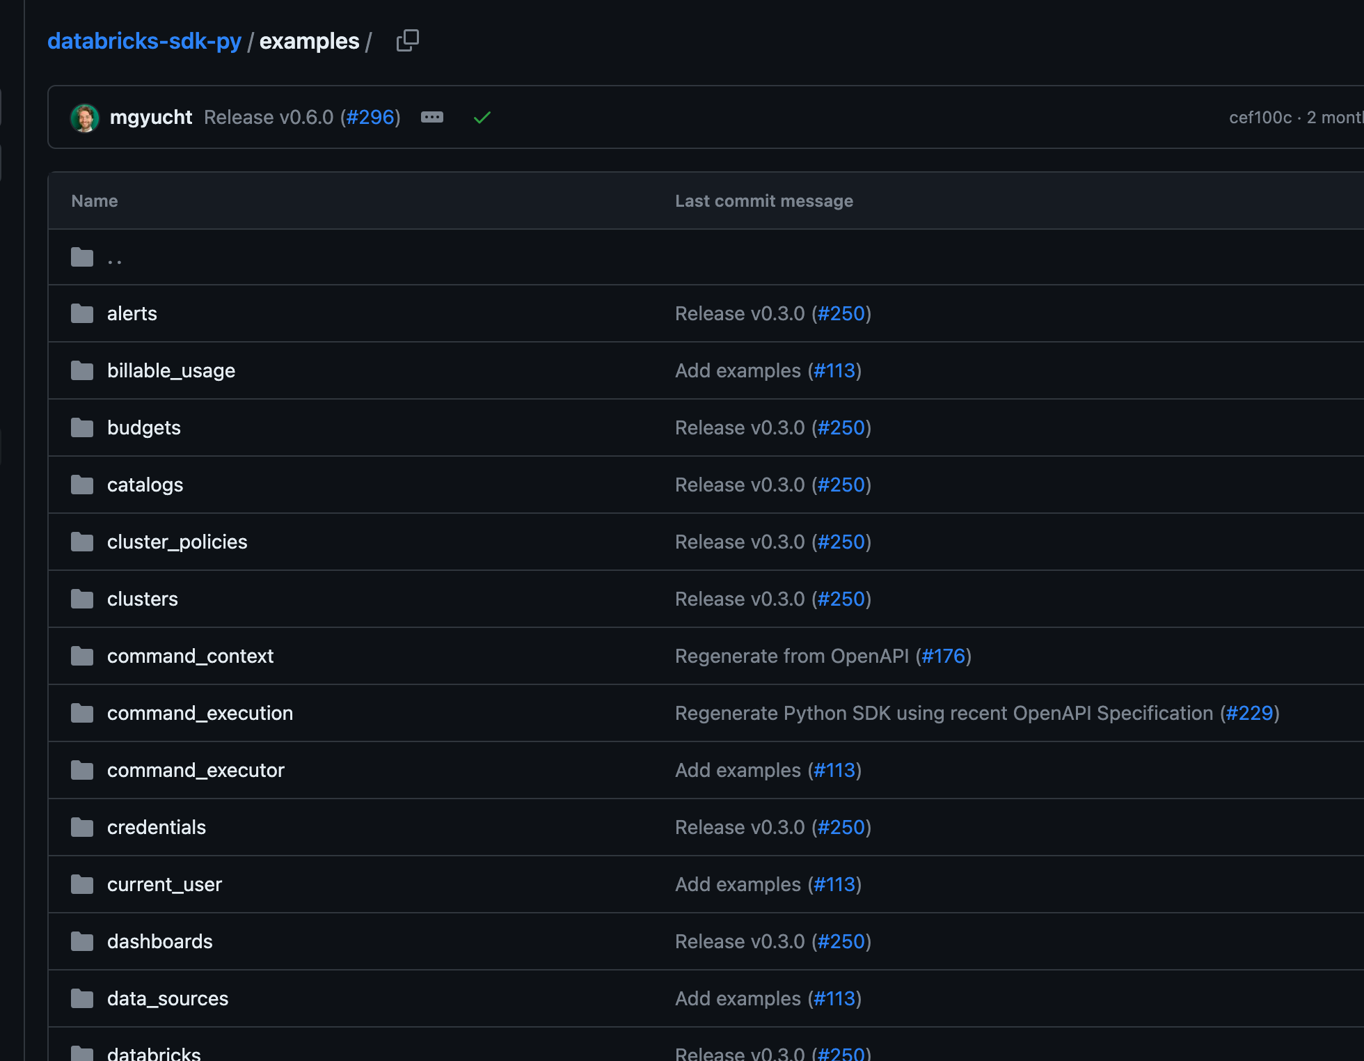Open #113 link in data_sources row
The height and width of the screenshot is (1061, 1364).
[x=835, y=998]
